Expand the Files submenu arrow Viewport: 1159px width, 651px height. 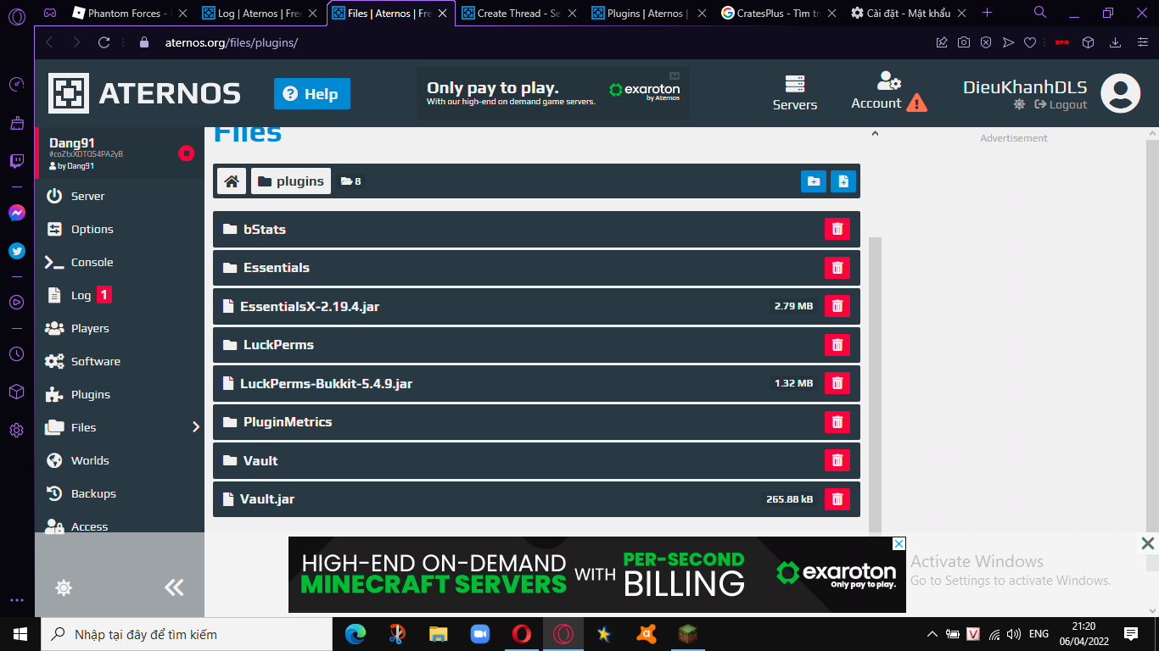click(x=196, y=427)
